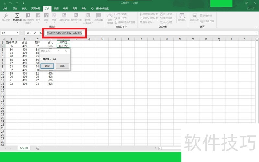Switch to the Insert (插入) tab

click(24, 9)
